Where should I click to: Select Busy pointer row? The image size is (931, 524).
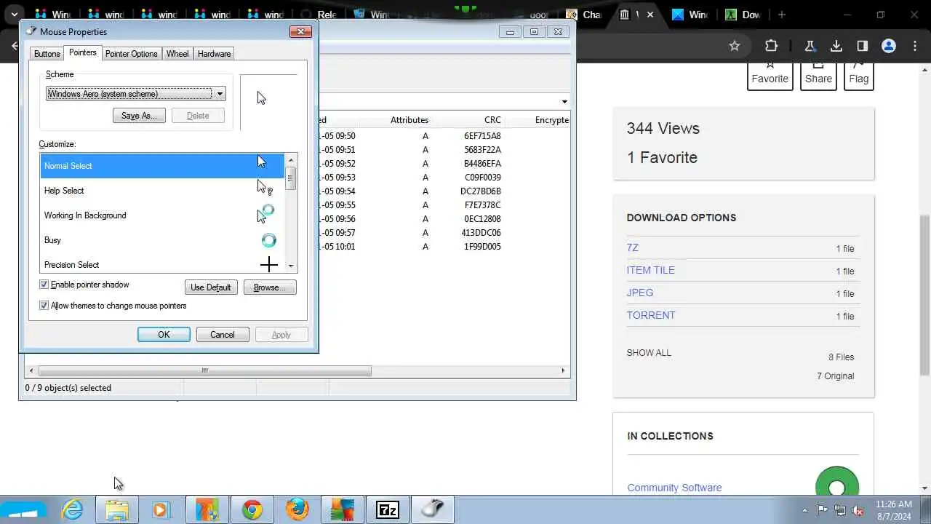pos(162,240)
